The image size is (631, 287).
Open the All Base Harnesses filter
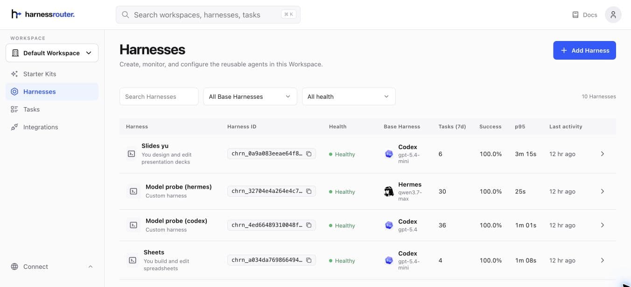(x=250, y=96)
